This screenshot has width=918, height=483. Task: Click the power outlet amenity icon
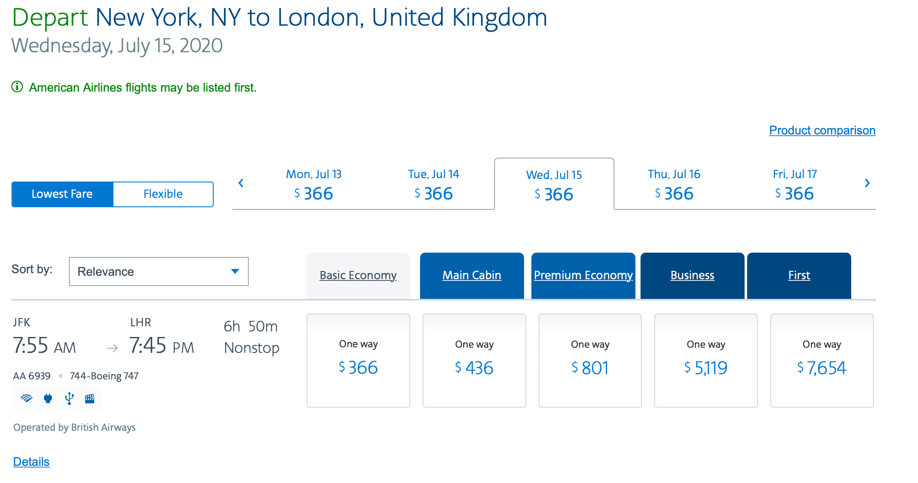(x=48, y=399)
